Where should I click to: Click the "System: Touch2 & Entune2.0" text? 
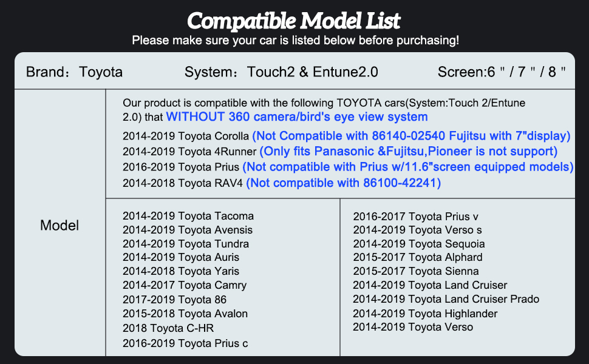click(x=281, y=72)
